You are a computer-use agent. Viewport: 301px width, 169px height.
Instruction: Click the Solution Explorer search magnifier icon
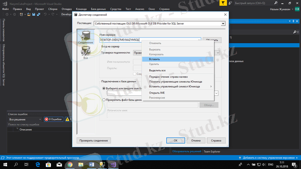pyautogui.click(x=295, y=32)
